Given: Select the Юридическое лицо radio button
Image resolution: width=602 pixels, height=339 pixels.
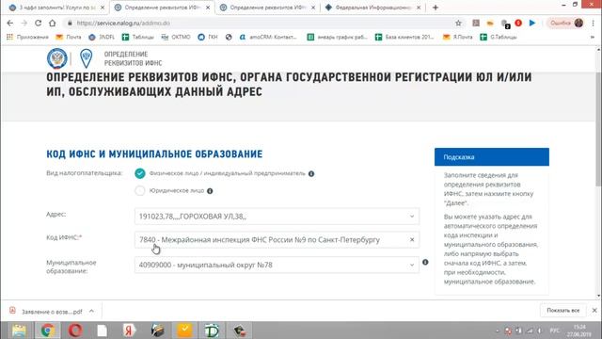Looking at the screenshot, I should (140, 190).
